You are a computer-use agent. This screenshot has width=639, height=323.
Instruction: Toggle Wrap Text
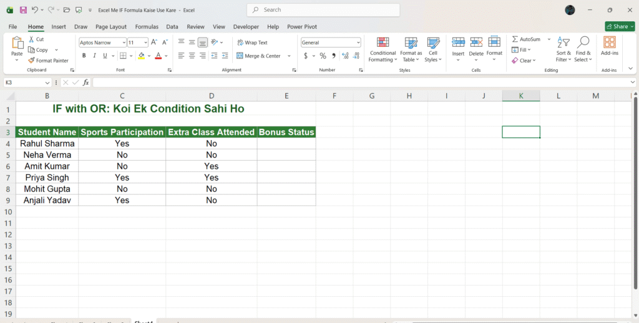pos(252,42)
